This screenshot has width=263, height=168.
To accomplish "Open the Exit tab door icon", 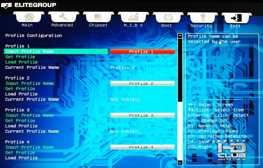I will pyautogui.click(x=236, y=18).
